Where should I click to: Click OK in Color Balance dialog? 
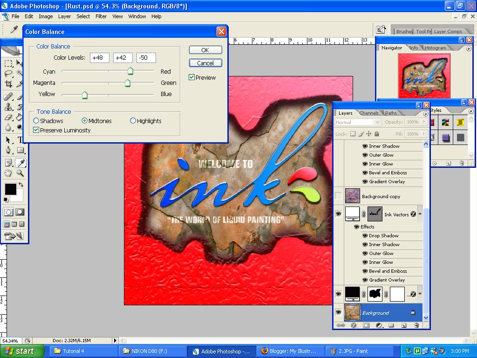pyautogui.click(x=205, y=50)
